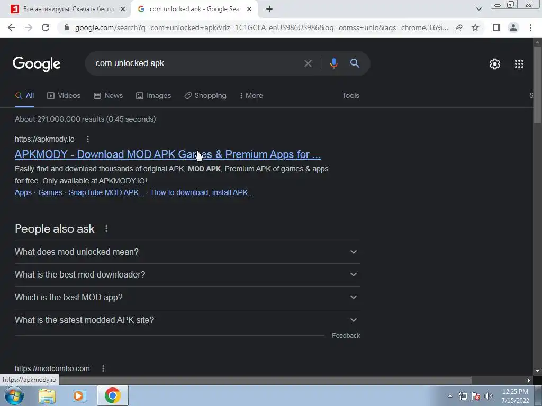Close the Google Search tab
Image resolution: width=542 pixels, height=406 pixels.
249,9
